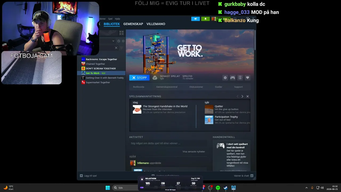The image size is (341, 192).
Task: Stop the running game with STOPP
Action: click(139, 78)
